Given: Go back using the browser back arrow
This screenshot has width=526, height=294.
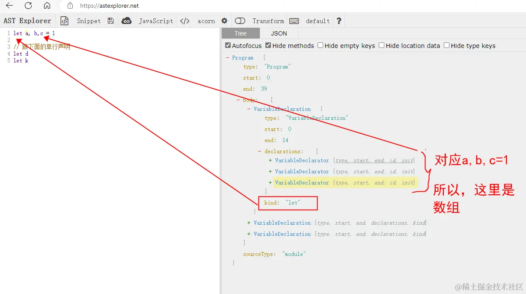Looking at the screenshot, I should tap(9, 6).
